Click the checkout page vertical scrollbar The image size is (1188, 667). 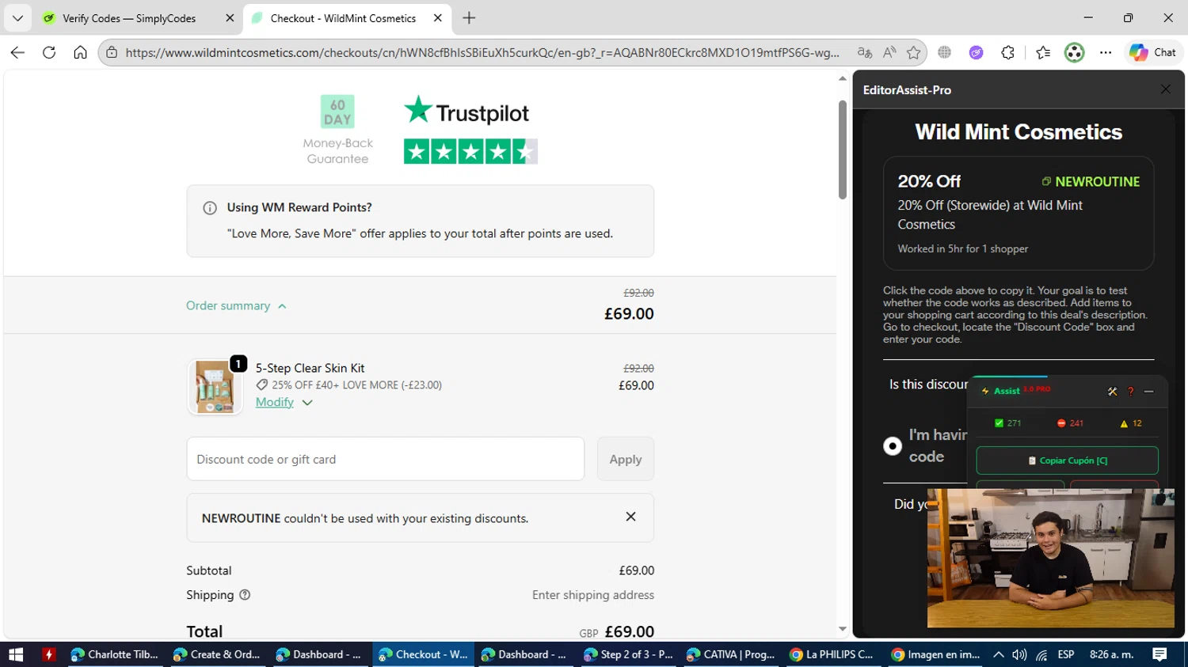click(843, 150)
